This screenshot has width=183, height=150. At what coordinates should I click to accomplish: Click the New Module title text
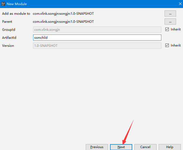tap(17, 4)
